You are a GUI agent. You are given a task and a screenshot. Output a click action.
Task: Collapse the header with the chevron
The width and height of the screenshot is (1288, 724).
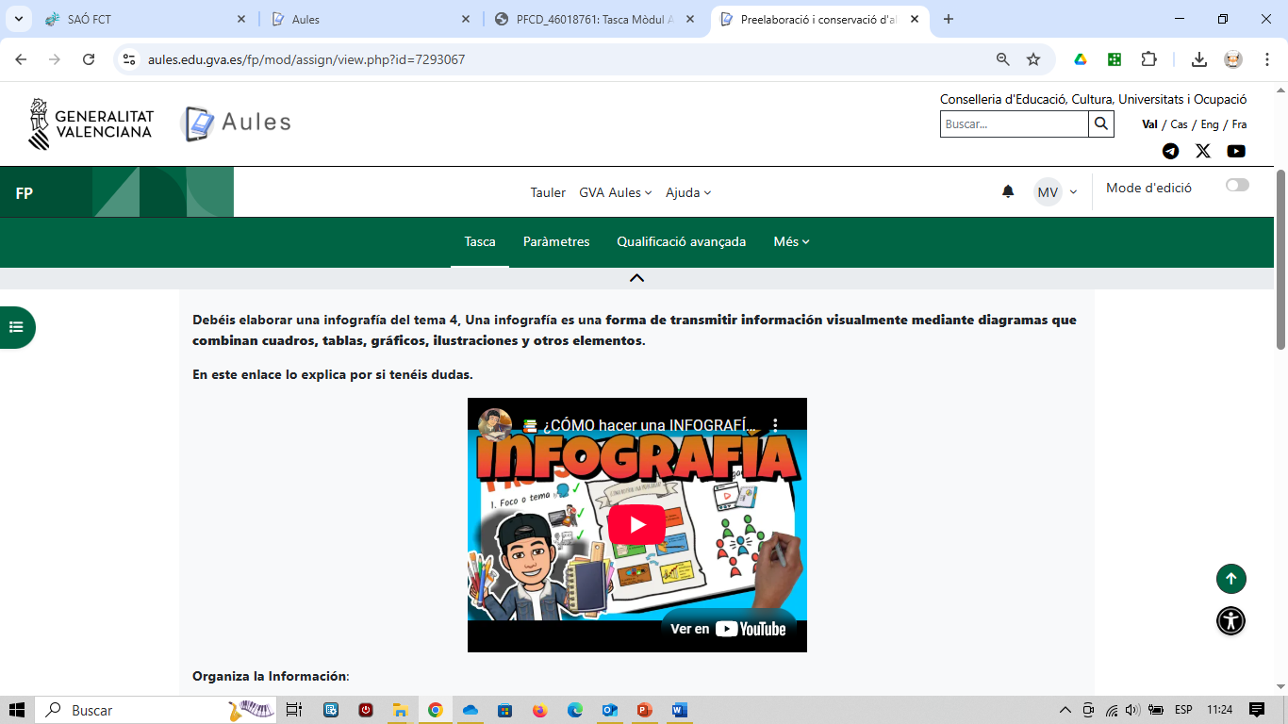[x=636, y=278]
